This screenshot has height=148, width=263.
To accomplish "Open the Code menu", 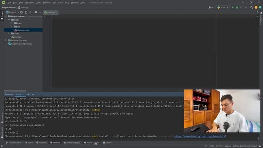I will 38,2.
